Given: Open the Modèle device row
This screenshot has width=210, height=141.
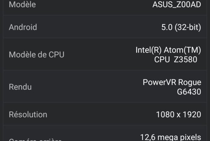Looking at the screenshot, I should pyautogui.click(x=105, y=7).
